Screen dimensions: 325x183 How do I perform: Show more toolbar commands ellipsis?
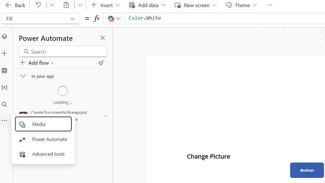pyautogui.click(x=270, y=5)
